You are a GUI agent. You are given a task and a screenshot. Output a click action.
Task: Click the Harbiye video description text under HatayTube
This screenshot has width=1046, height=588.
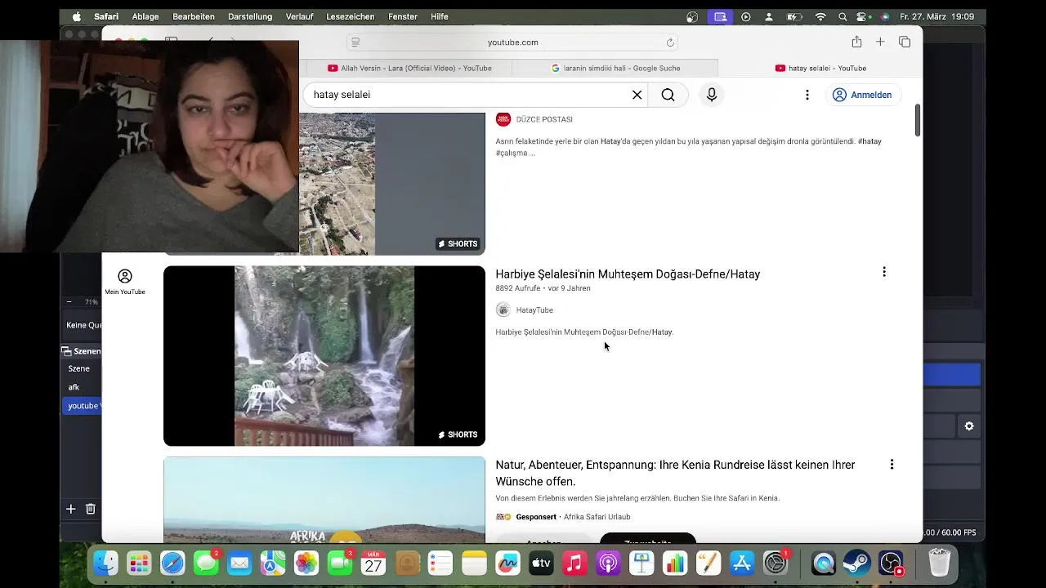tap(584, 332)
